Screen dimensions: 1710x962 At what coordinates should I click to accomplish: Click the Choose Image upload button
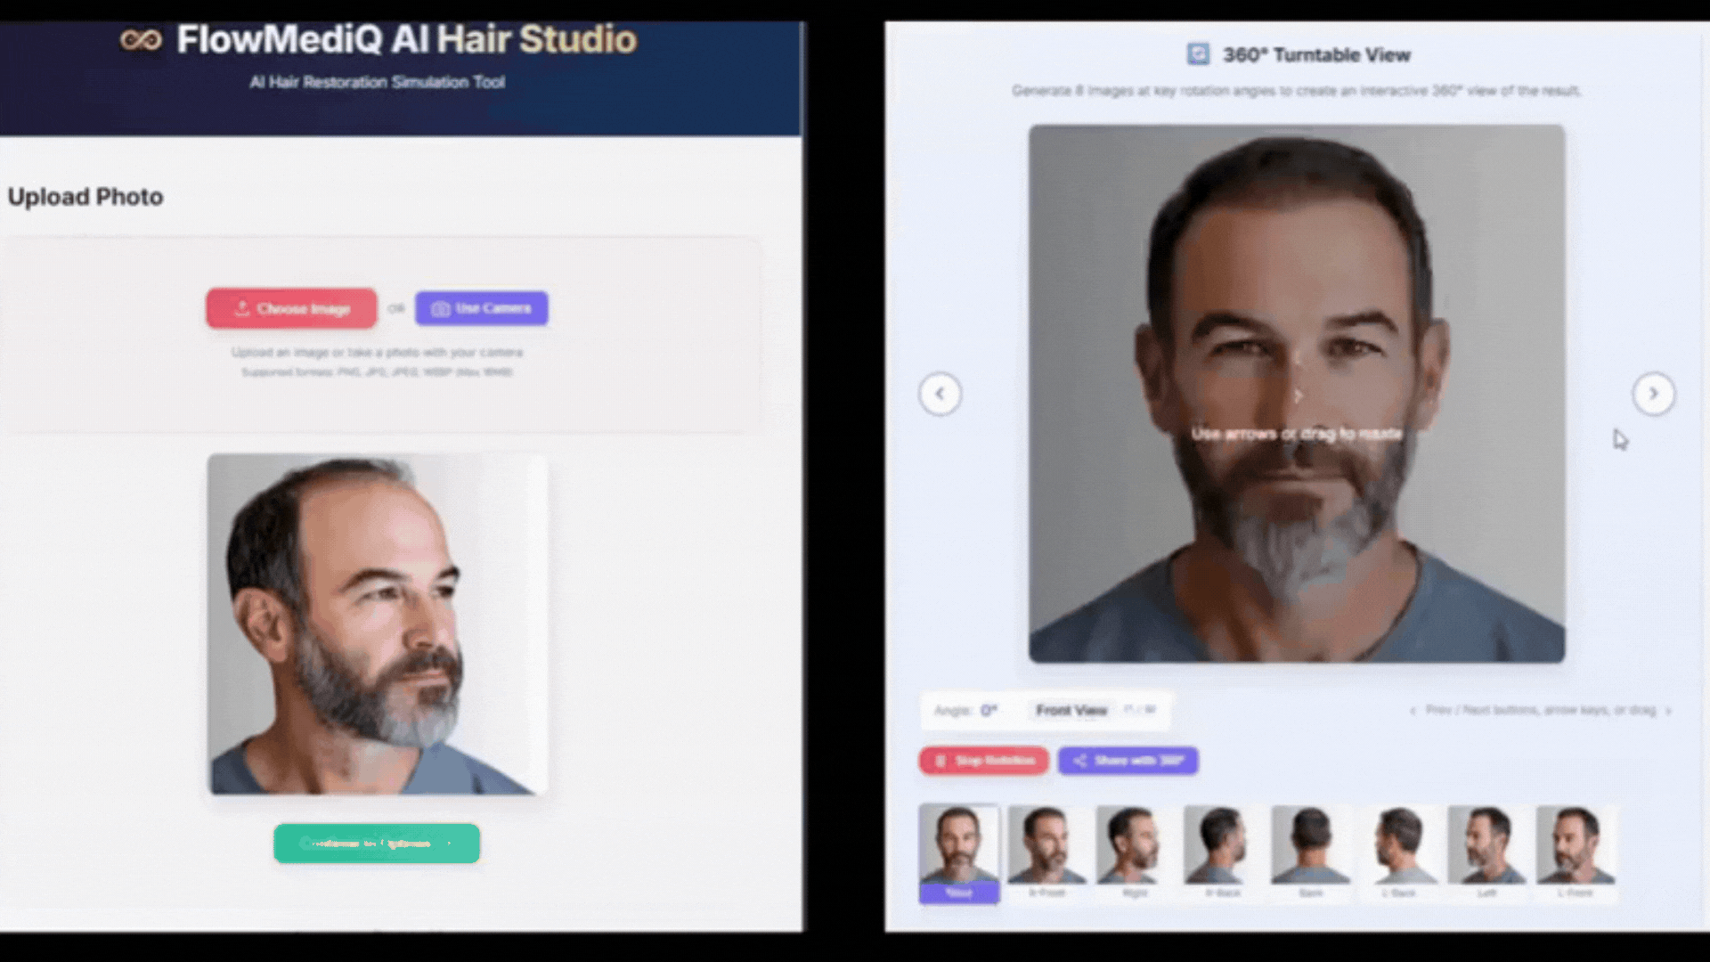pyautogui.click(x=291, y=308)
